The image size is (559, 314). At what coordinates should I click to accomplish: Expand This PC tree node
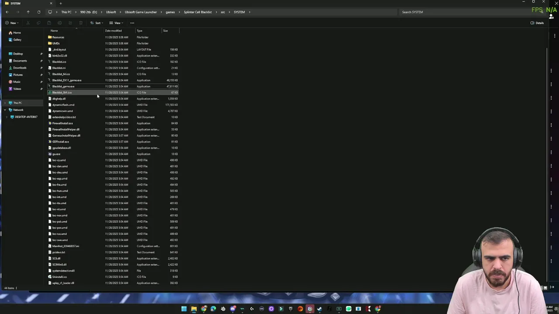click(5, 103)
